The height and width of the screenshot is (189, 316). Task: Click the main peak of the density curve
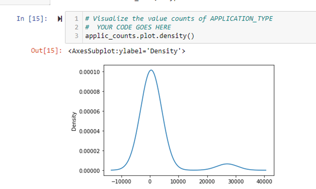[x=151, y=70]
